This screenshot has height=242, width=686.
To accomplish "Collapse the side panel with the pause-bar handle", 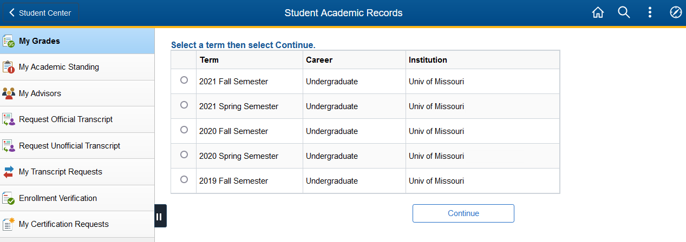I will pyautogui.click(x=160, y=216).
